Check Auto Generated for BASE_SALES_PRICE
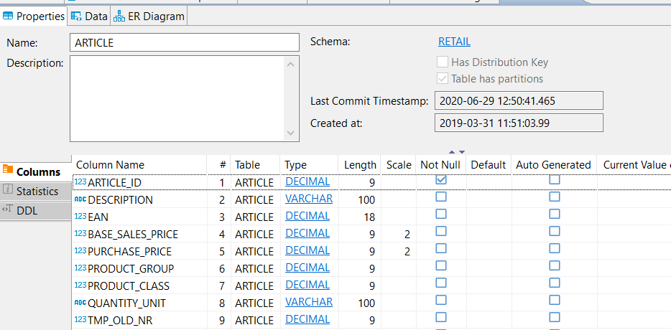Image resolution: width=671 pixels, height=330 pixels. (555, 231)
